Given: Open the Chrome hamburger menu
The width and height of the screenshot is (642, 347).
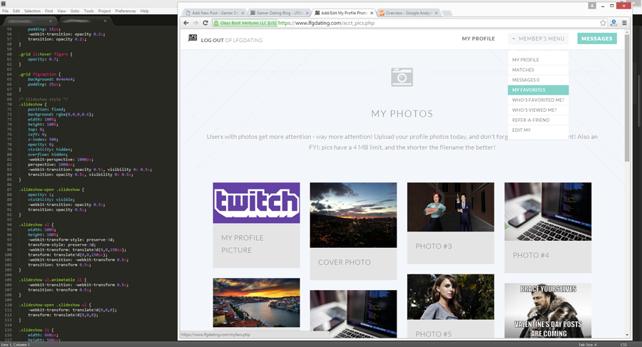Looking at the screenshot, I should tap(624, 23).
